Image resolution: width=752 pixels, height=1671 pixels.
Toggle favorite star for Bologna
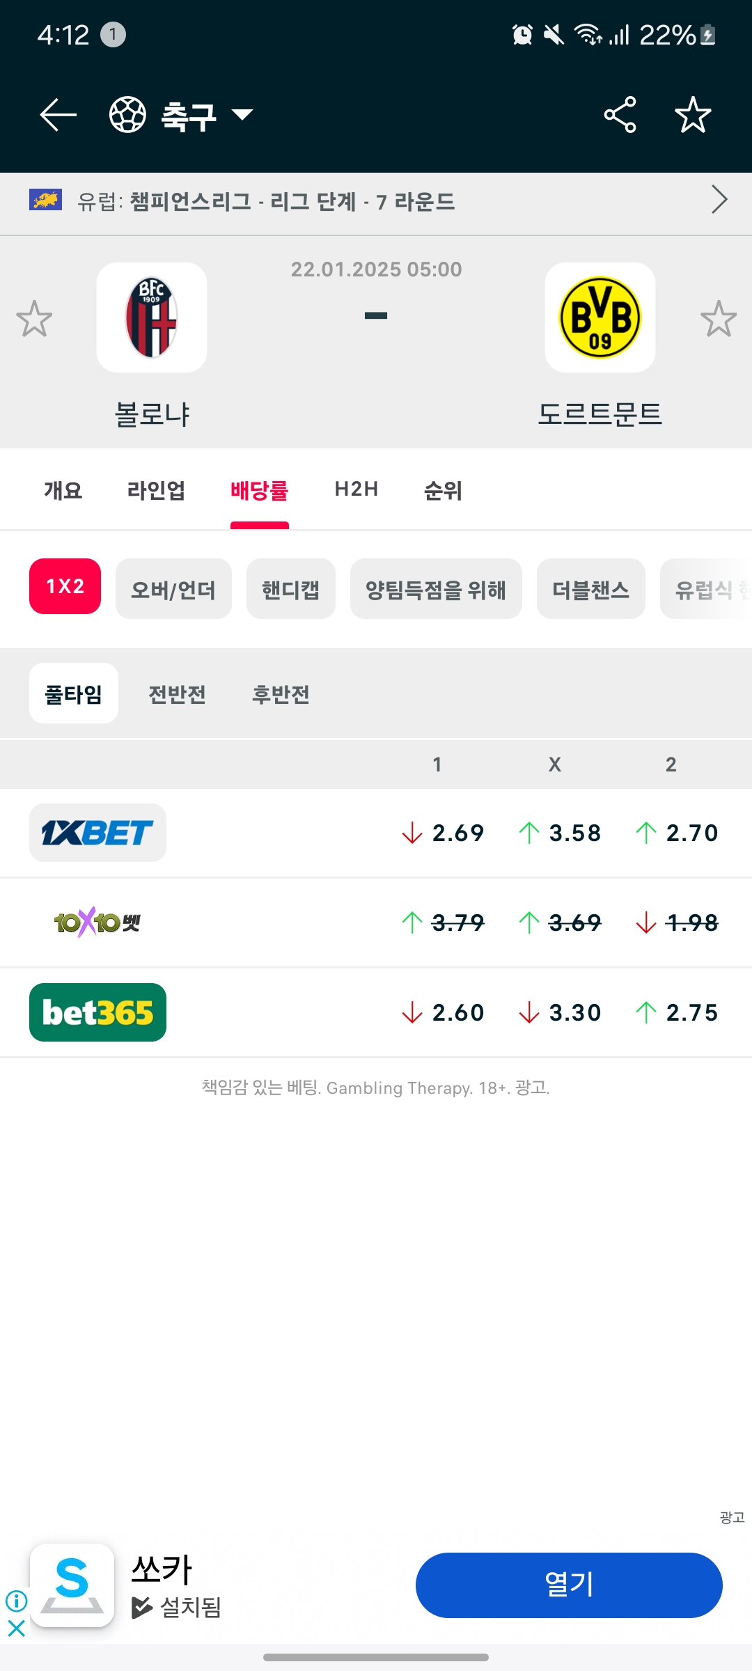pyautogui.click(x=34, y=319)
